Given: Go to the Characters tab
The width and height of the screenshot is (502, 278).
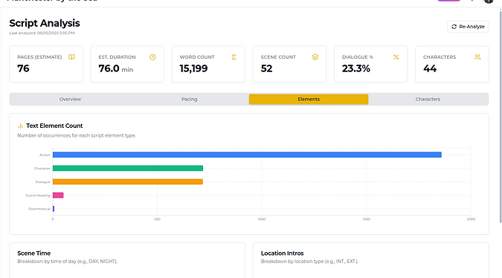Looking at the screenshot, I should coord(428,99).
